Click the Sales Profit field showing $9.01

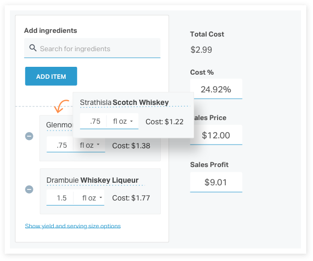pos(216,182)
